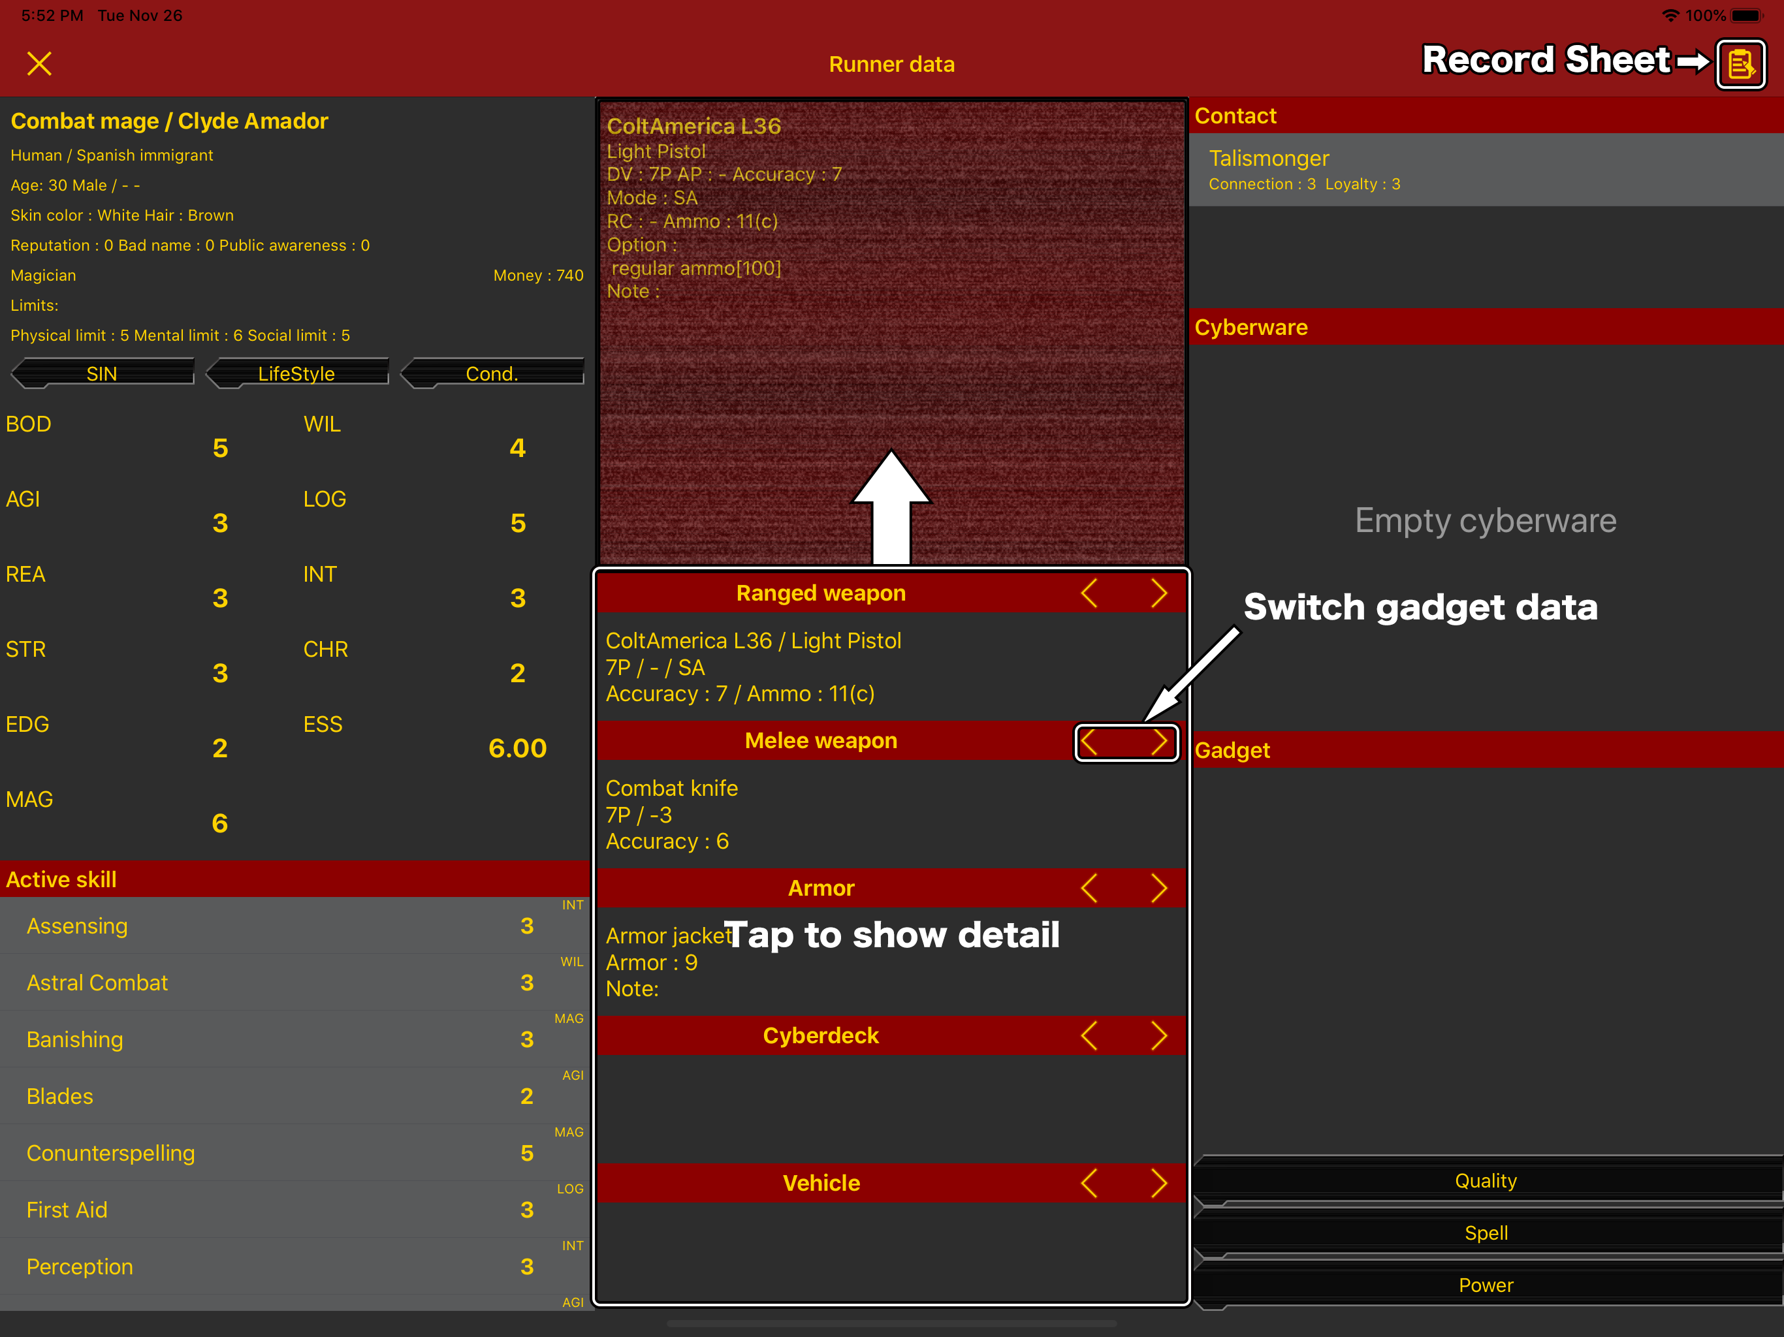
Task: Open the LifeStyle tab
Action: click(x=297, y=373)
